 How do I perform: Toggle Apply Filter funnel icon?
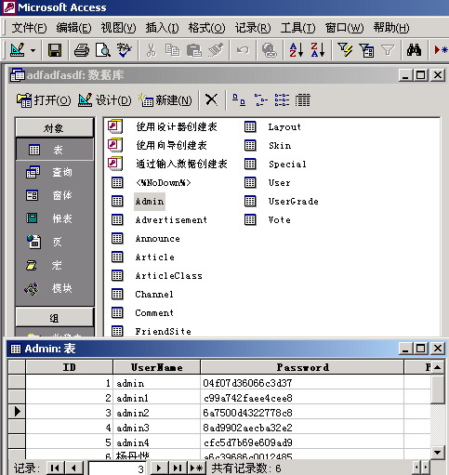point(388,50)
